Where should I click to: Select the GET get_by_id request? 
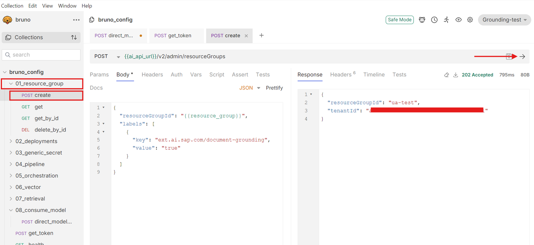click(40, 118)
